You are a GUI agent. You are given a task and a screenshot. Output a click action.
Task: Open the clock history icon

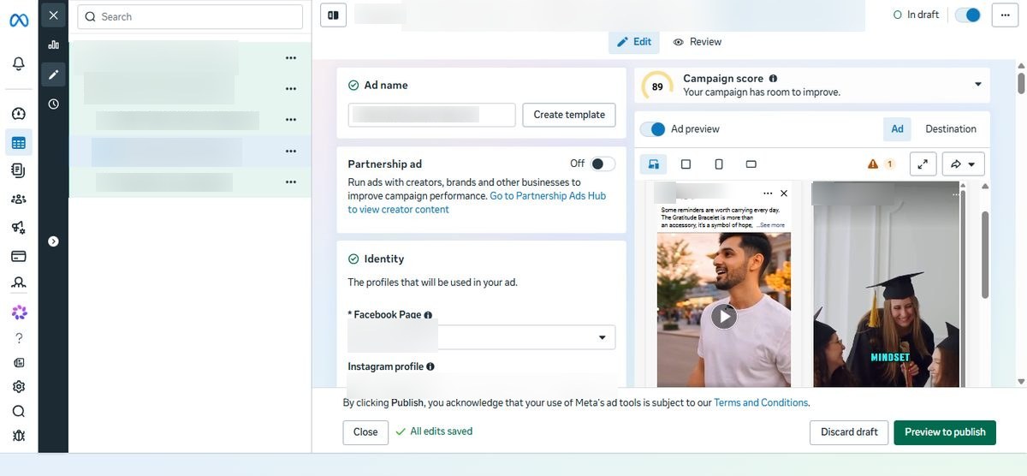pyautogui.click(x=54, y=104)
